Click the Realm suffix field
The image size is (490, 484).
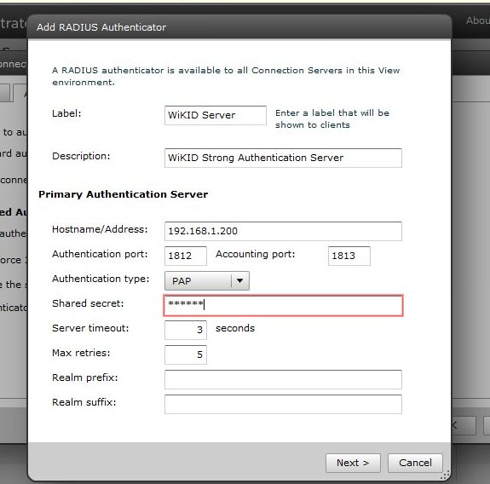click(283, 404)
